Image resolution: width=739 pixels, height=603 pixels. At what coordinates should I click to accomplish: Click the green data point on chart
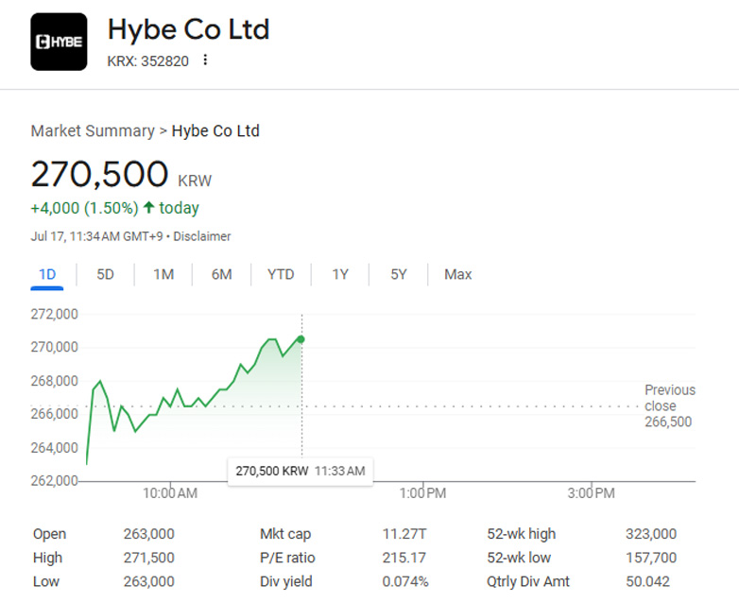(301, 339)
